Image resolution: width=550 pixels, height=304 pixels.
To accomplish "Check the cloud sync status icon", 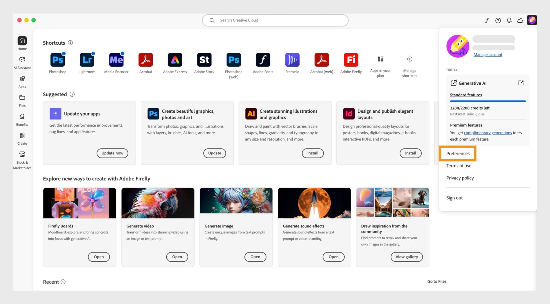I will click(520, 20).
